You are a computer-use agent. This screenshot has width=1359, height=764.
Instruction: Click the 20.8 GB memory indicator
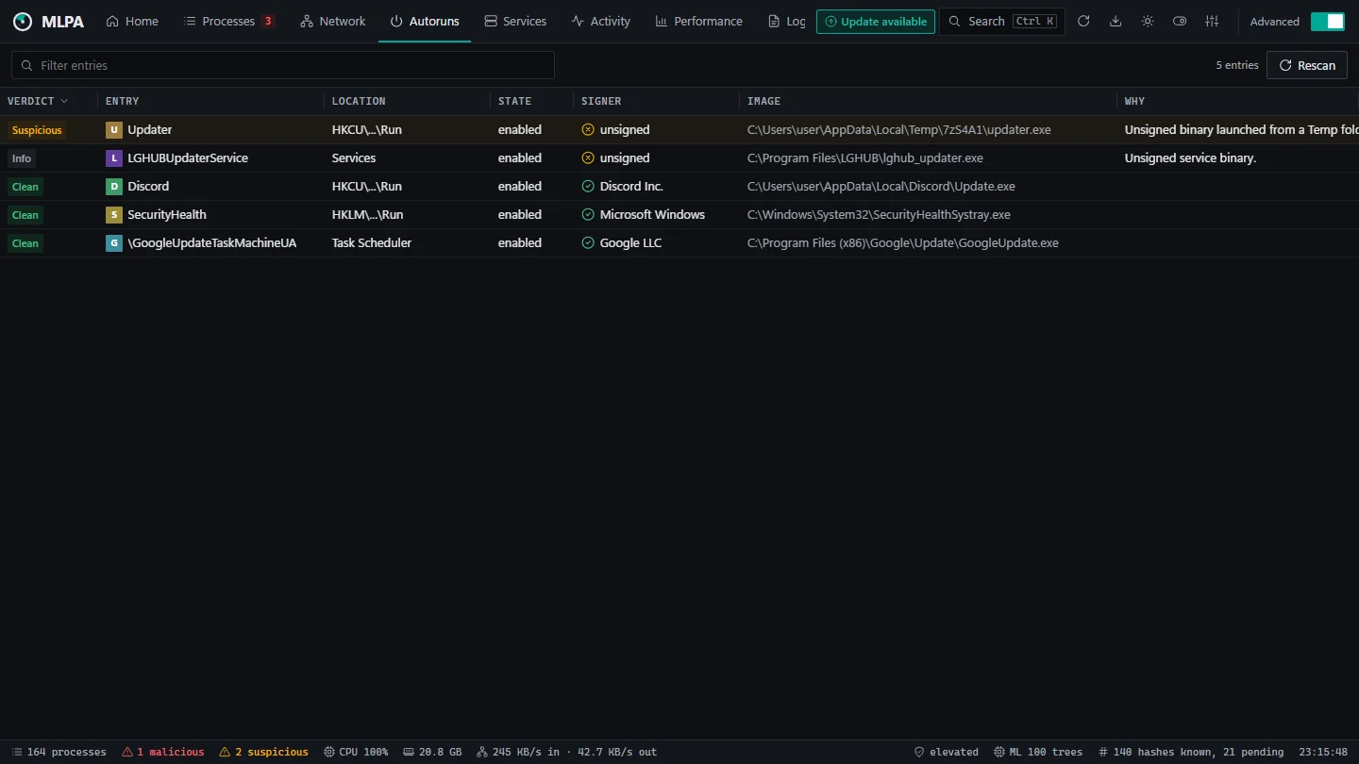pos(432,753)
